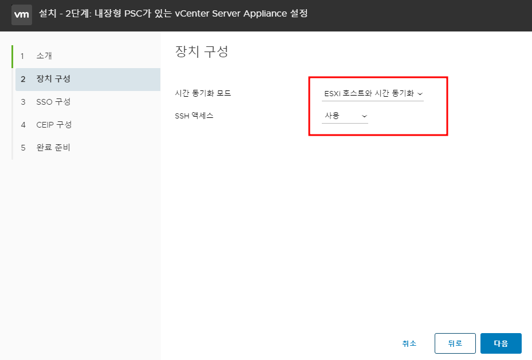The image size is (532, 360).
Task: Click the VMware vm logo icon
Action: [22, 14]
